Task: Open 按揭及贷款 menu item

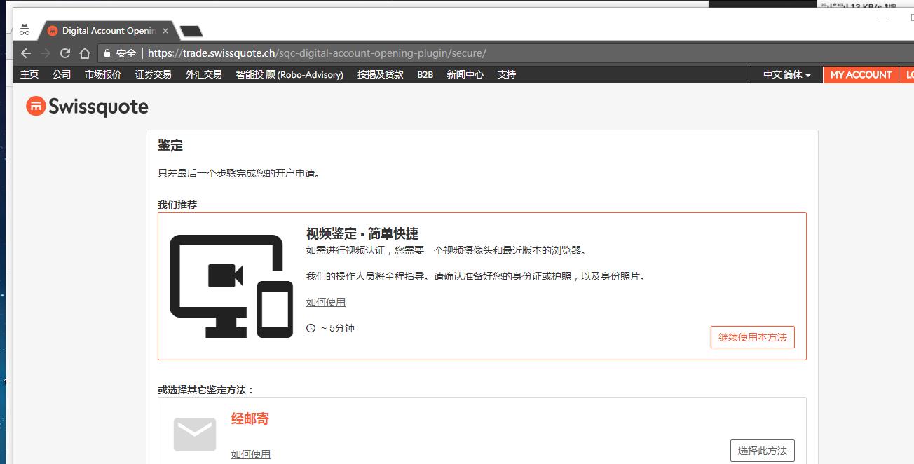Action: pos(381,74)
